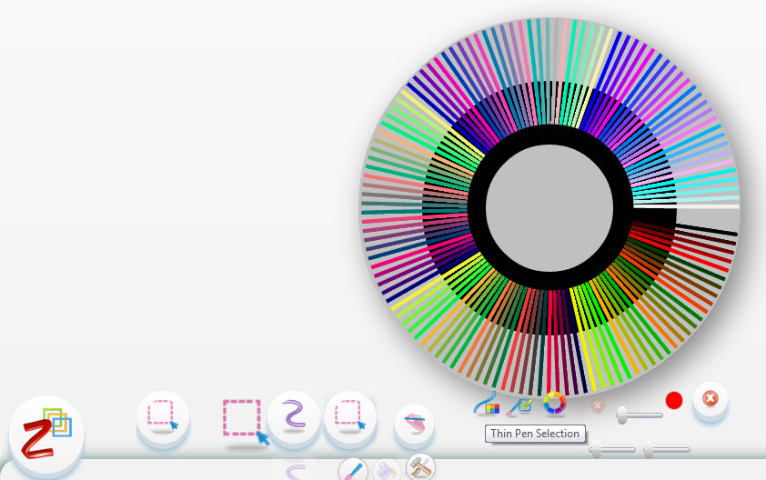Open the small color wheel icon
The image size is (766, 480).
554,402
